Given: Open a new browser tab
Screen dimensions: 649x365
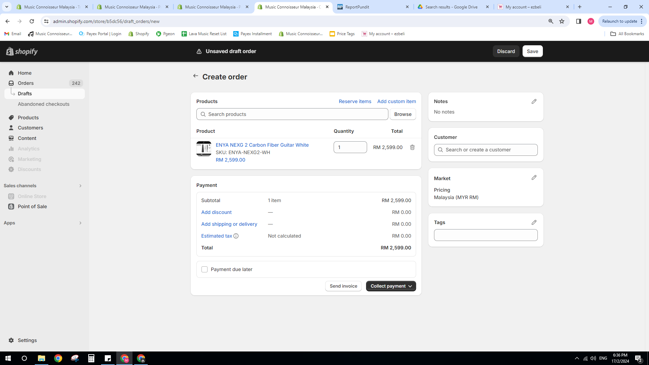Looking at the screenshot, I should pyautogui.click(x=580, y=7).
